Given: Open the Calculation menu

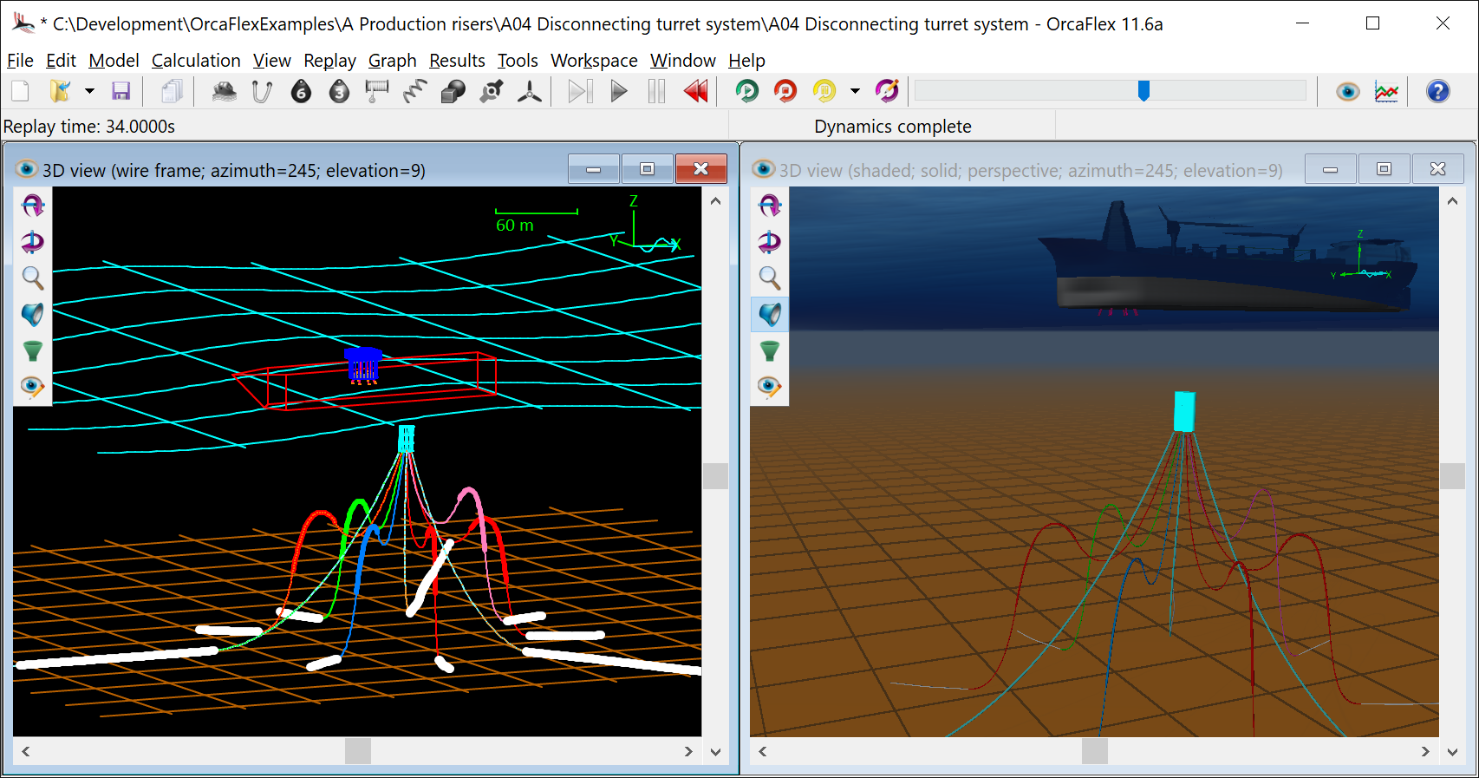Looking at the screenshot, I should coord(196,61).
